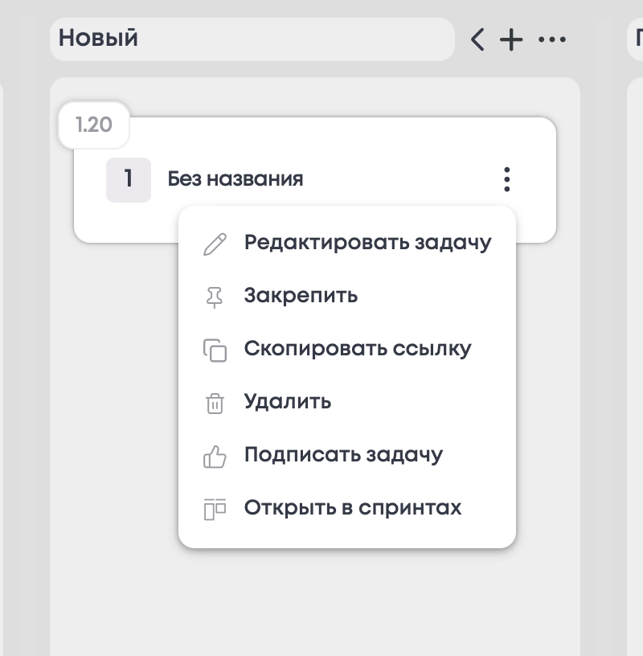Open the task via Открыть в спринтах
The height and width of the screenshot is (656, 643).
point(353,508)
